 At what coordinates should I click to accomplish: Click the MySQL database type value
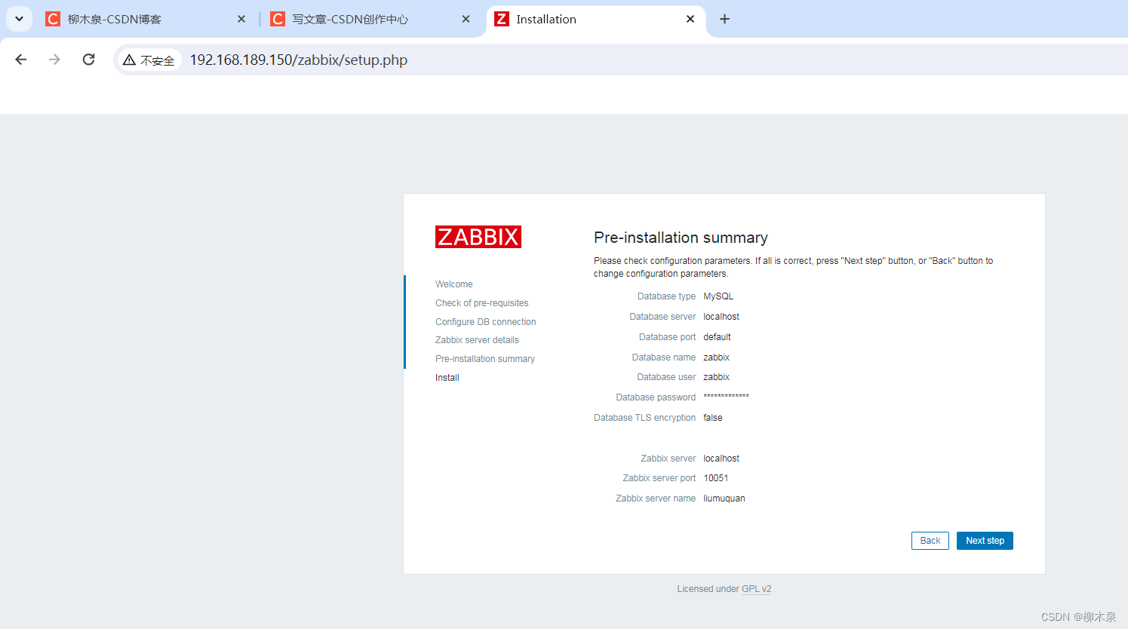tap(718, 296)
